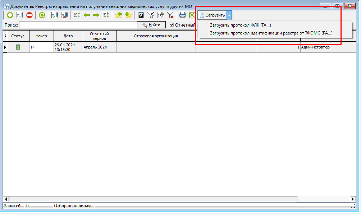
Task: Click the green right arrow icon
Action: coord(96,15)
